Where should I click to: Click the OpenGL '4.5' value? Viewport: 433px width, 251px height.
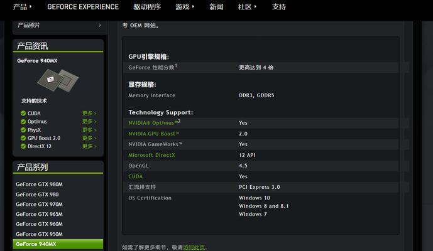click(243, 166)
